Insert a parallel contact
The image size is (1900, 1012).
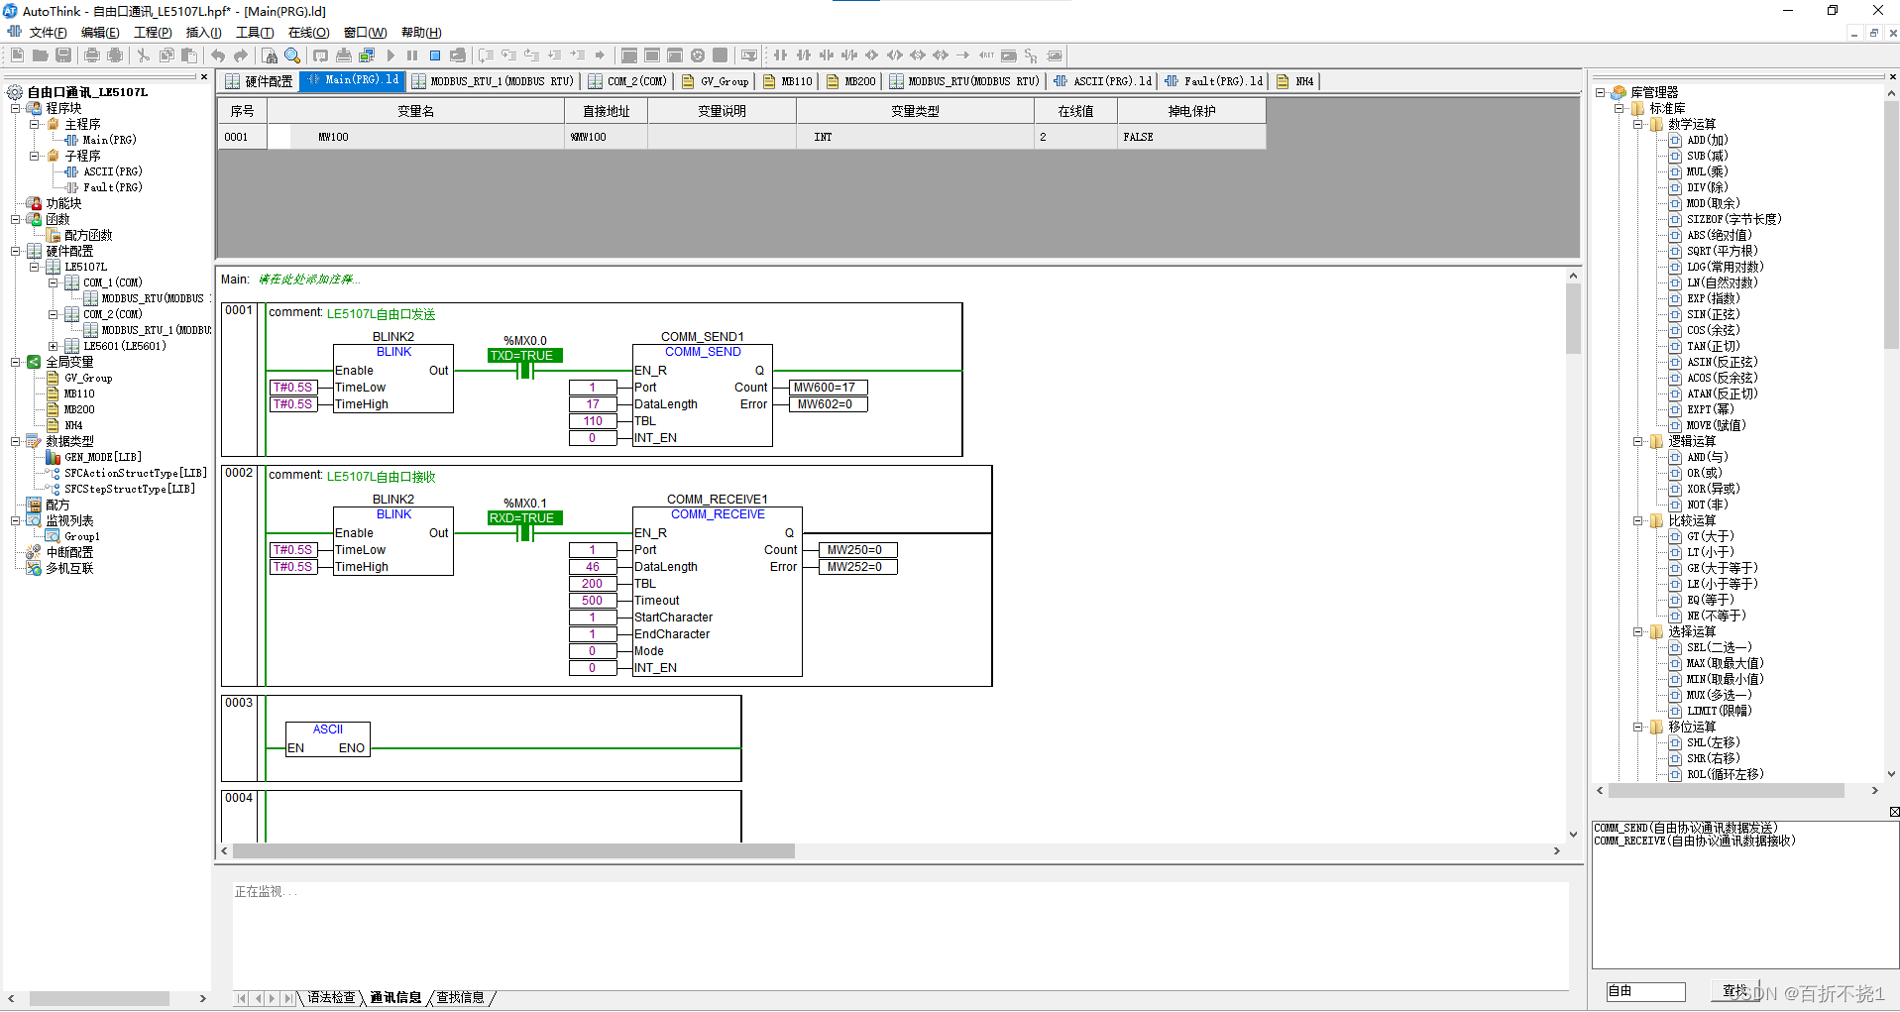[827, 56]
